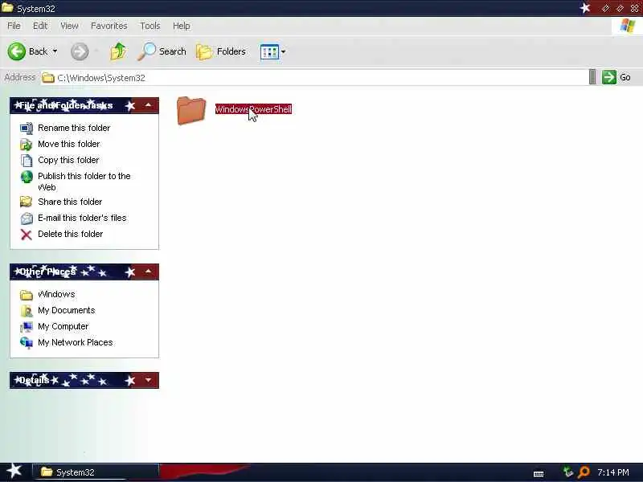Open the Back history dropdown arrow
Image resolution: width=643 pixels, height=482 pixels.
[55, 51]
